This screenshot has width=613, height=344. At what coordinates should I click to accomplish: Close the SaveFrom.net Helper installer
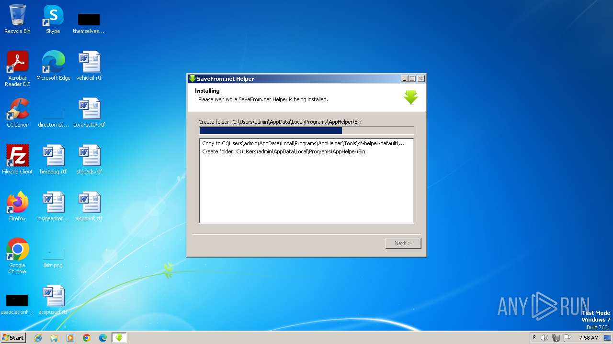[421, 79]
